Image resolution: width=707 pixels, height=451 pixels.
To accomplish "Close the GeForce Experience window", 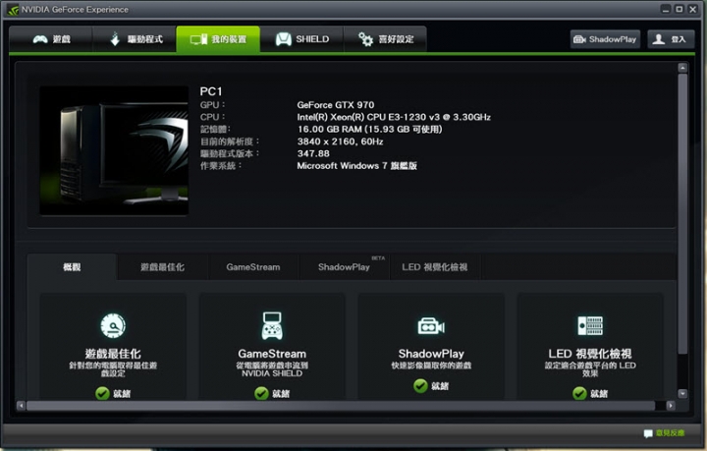I will 693,9.
